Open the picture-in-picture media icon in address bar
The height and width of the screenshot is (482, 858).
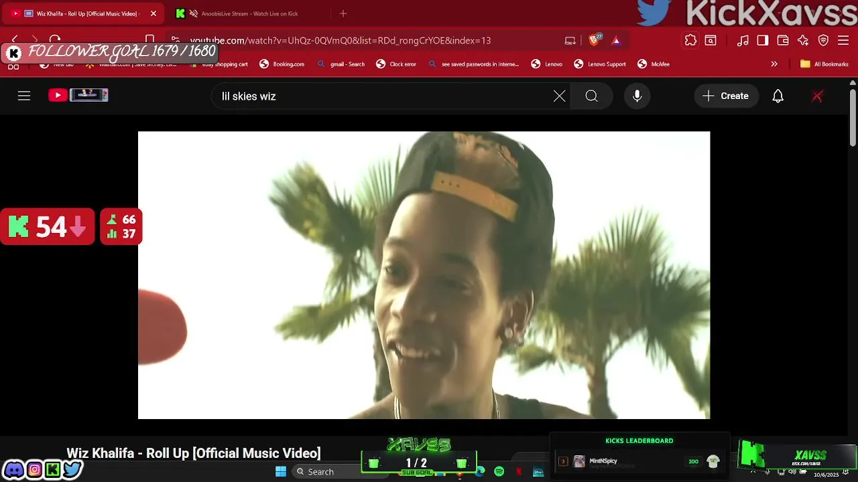(x=570, y=40)
